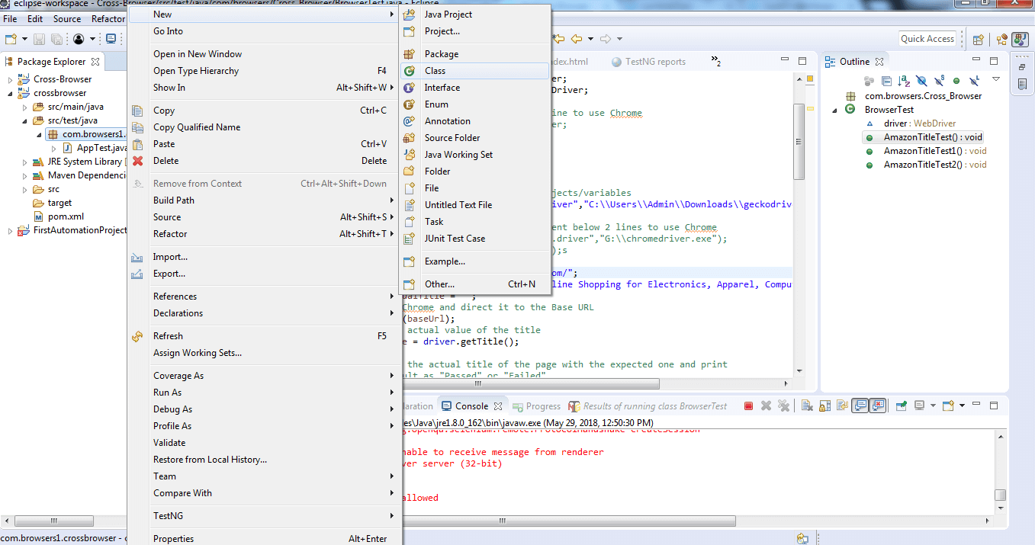The width and height of the screenshot is (1035, 545).
Task: Click the Quick Access search field
Action: point(927,39)
